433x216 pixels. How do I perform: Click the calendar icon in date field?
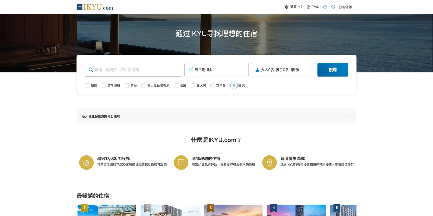point(191,70)
